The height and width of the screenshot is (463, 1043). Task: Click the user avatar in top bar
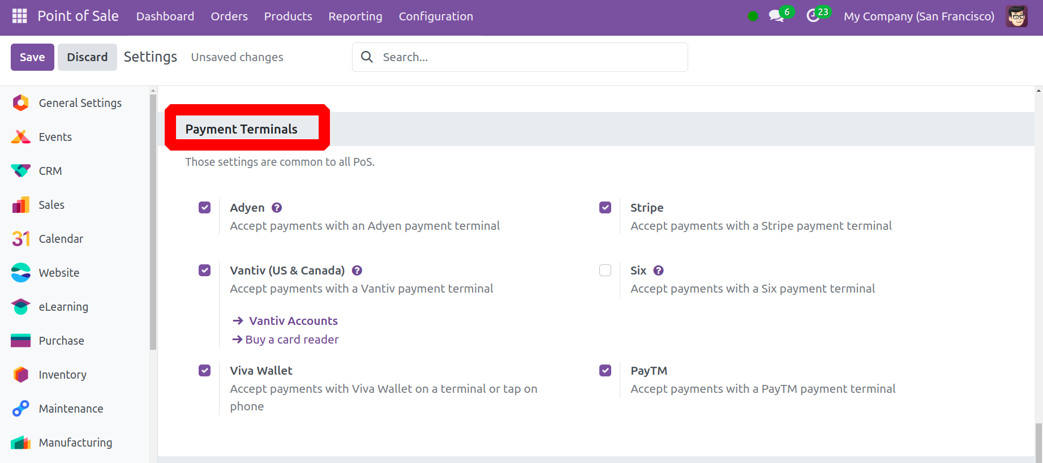click(1016, 16)
